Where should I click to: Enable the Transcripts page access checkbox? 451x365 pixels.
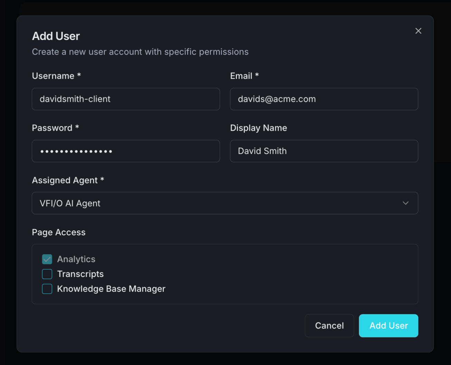47,274
